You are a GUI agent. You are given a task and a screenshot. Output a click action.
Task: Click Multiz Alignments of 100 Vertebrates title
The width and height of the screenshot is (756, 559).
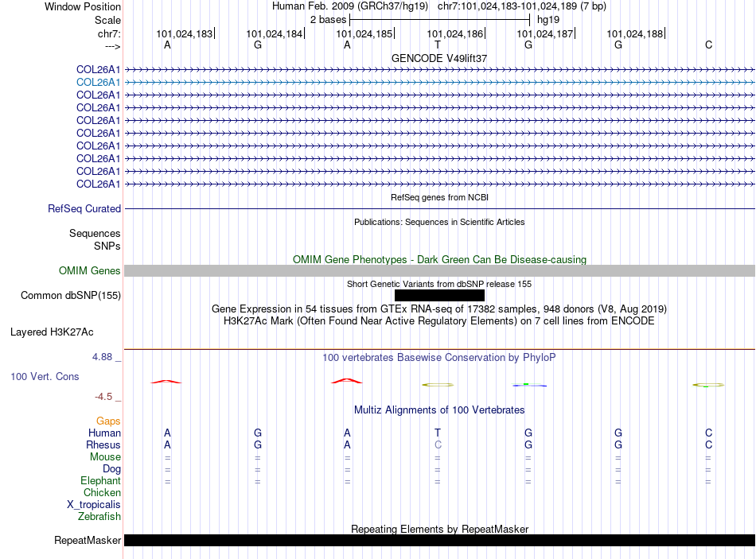[x=439, y=410]
